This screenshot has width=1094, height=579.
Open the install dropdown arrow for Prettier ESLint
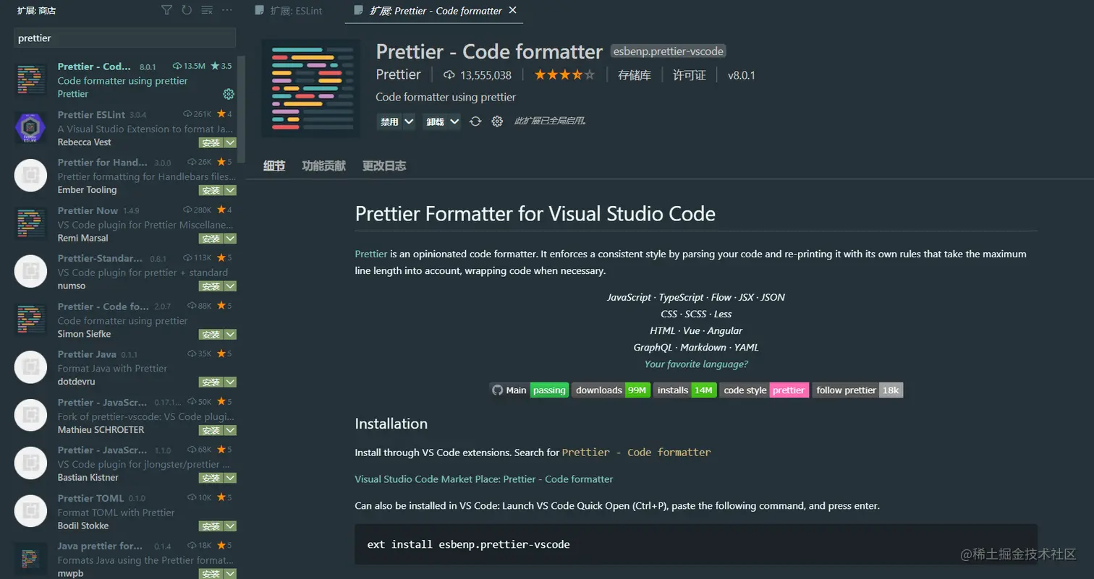point(231,142)
